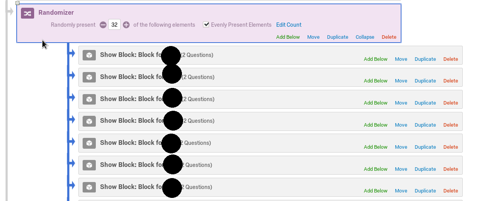
Task: Delete the sixth Show Block
Action: pos(451,169)
